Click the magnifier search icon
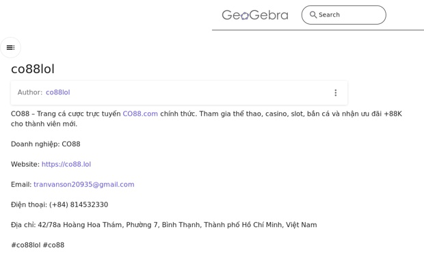Viewport: 424px width, 253px height. [313, 14]
